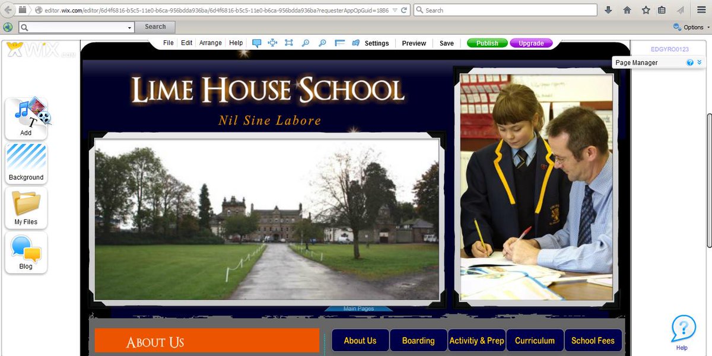Open the Add elements panel
Image resolution: width=712 pixels, height=356 pixels.
(x=26, y=119)
